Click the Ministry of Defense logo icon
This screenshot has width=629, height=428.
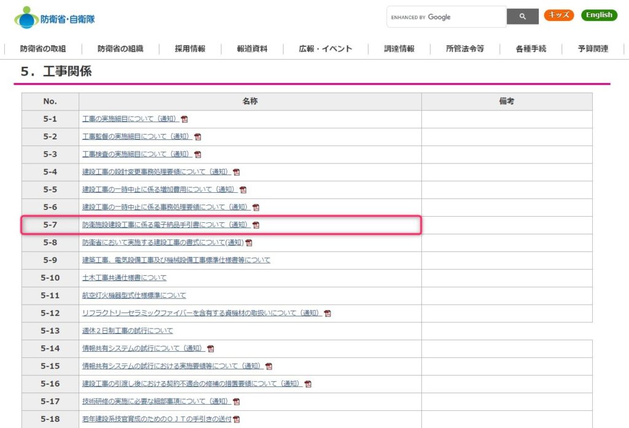26,18
